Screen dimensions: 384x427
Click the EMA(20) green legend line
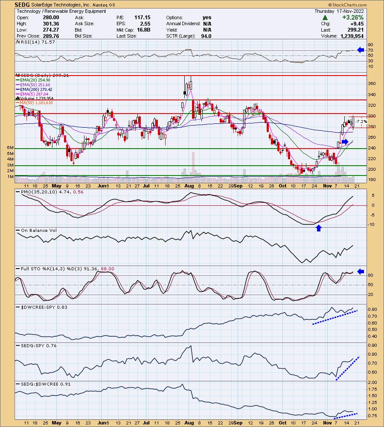point(17,80)
